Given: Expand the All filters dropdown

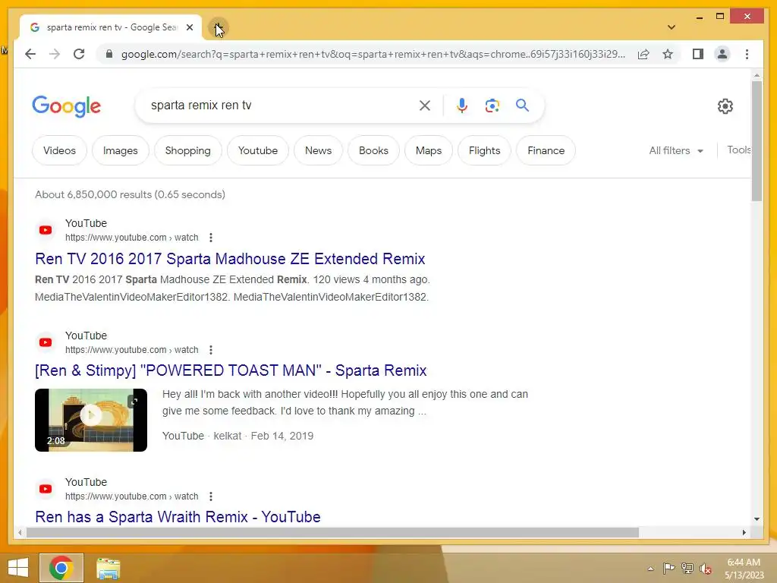Looking at the screenshot, I should 676,151.
